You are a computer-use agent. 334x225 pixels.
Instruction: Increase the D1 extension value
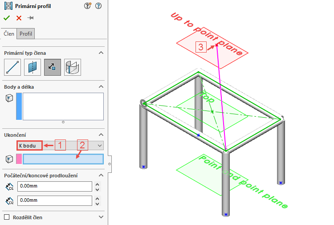(98, 184)
